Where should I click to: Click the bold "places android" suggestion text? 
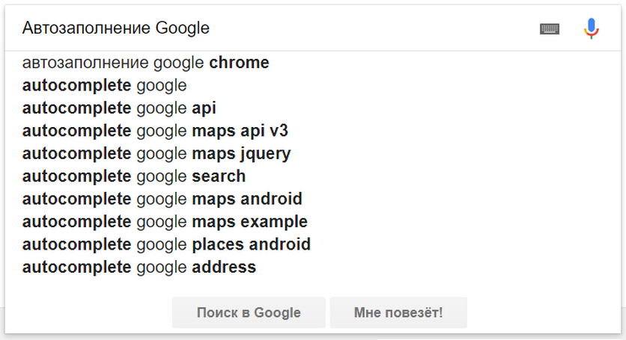point(251,244)
